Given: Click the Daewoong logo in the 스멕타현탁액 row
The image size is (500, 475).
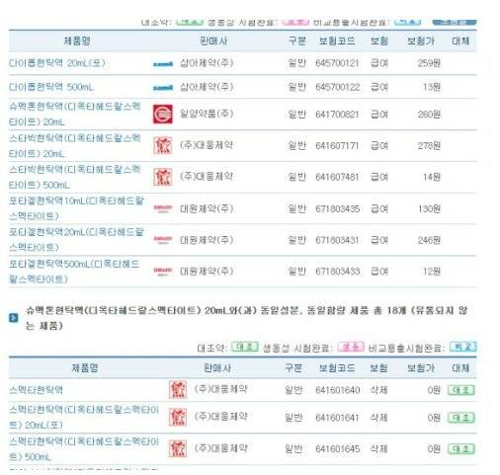Looking at the screenshot, I should tap(178, 390).
